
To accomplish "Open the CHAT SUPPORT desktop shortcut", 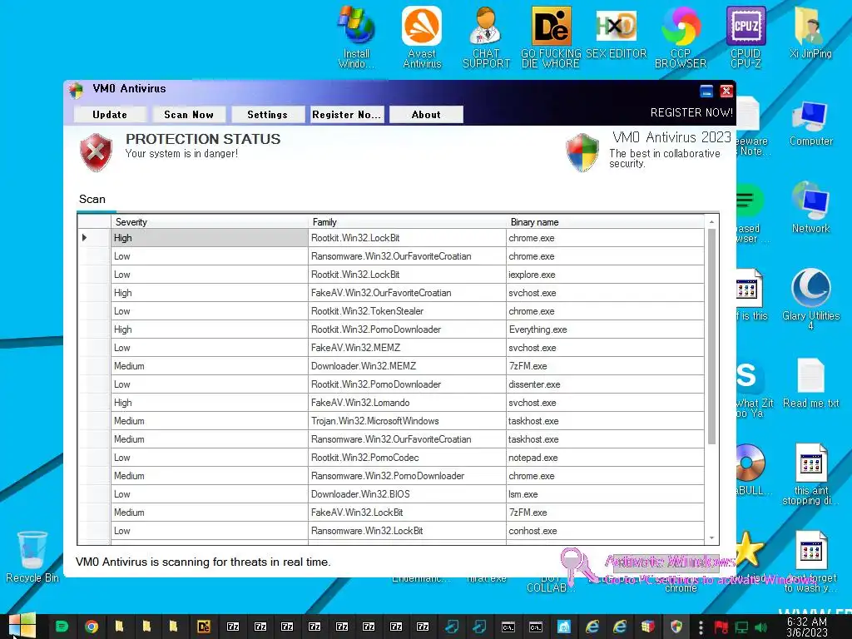I will click(x=486, y=37).
